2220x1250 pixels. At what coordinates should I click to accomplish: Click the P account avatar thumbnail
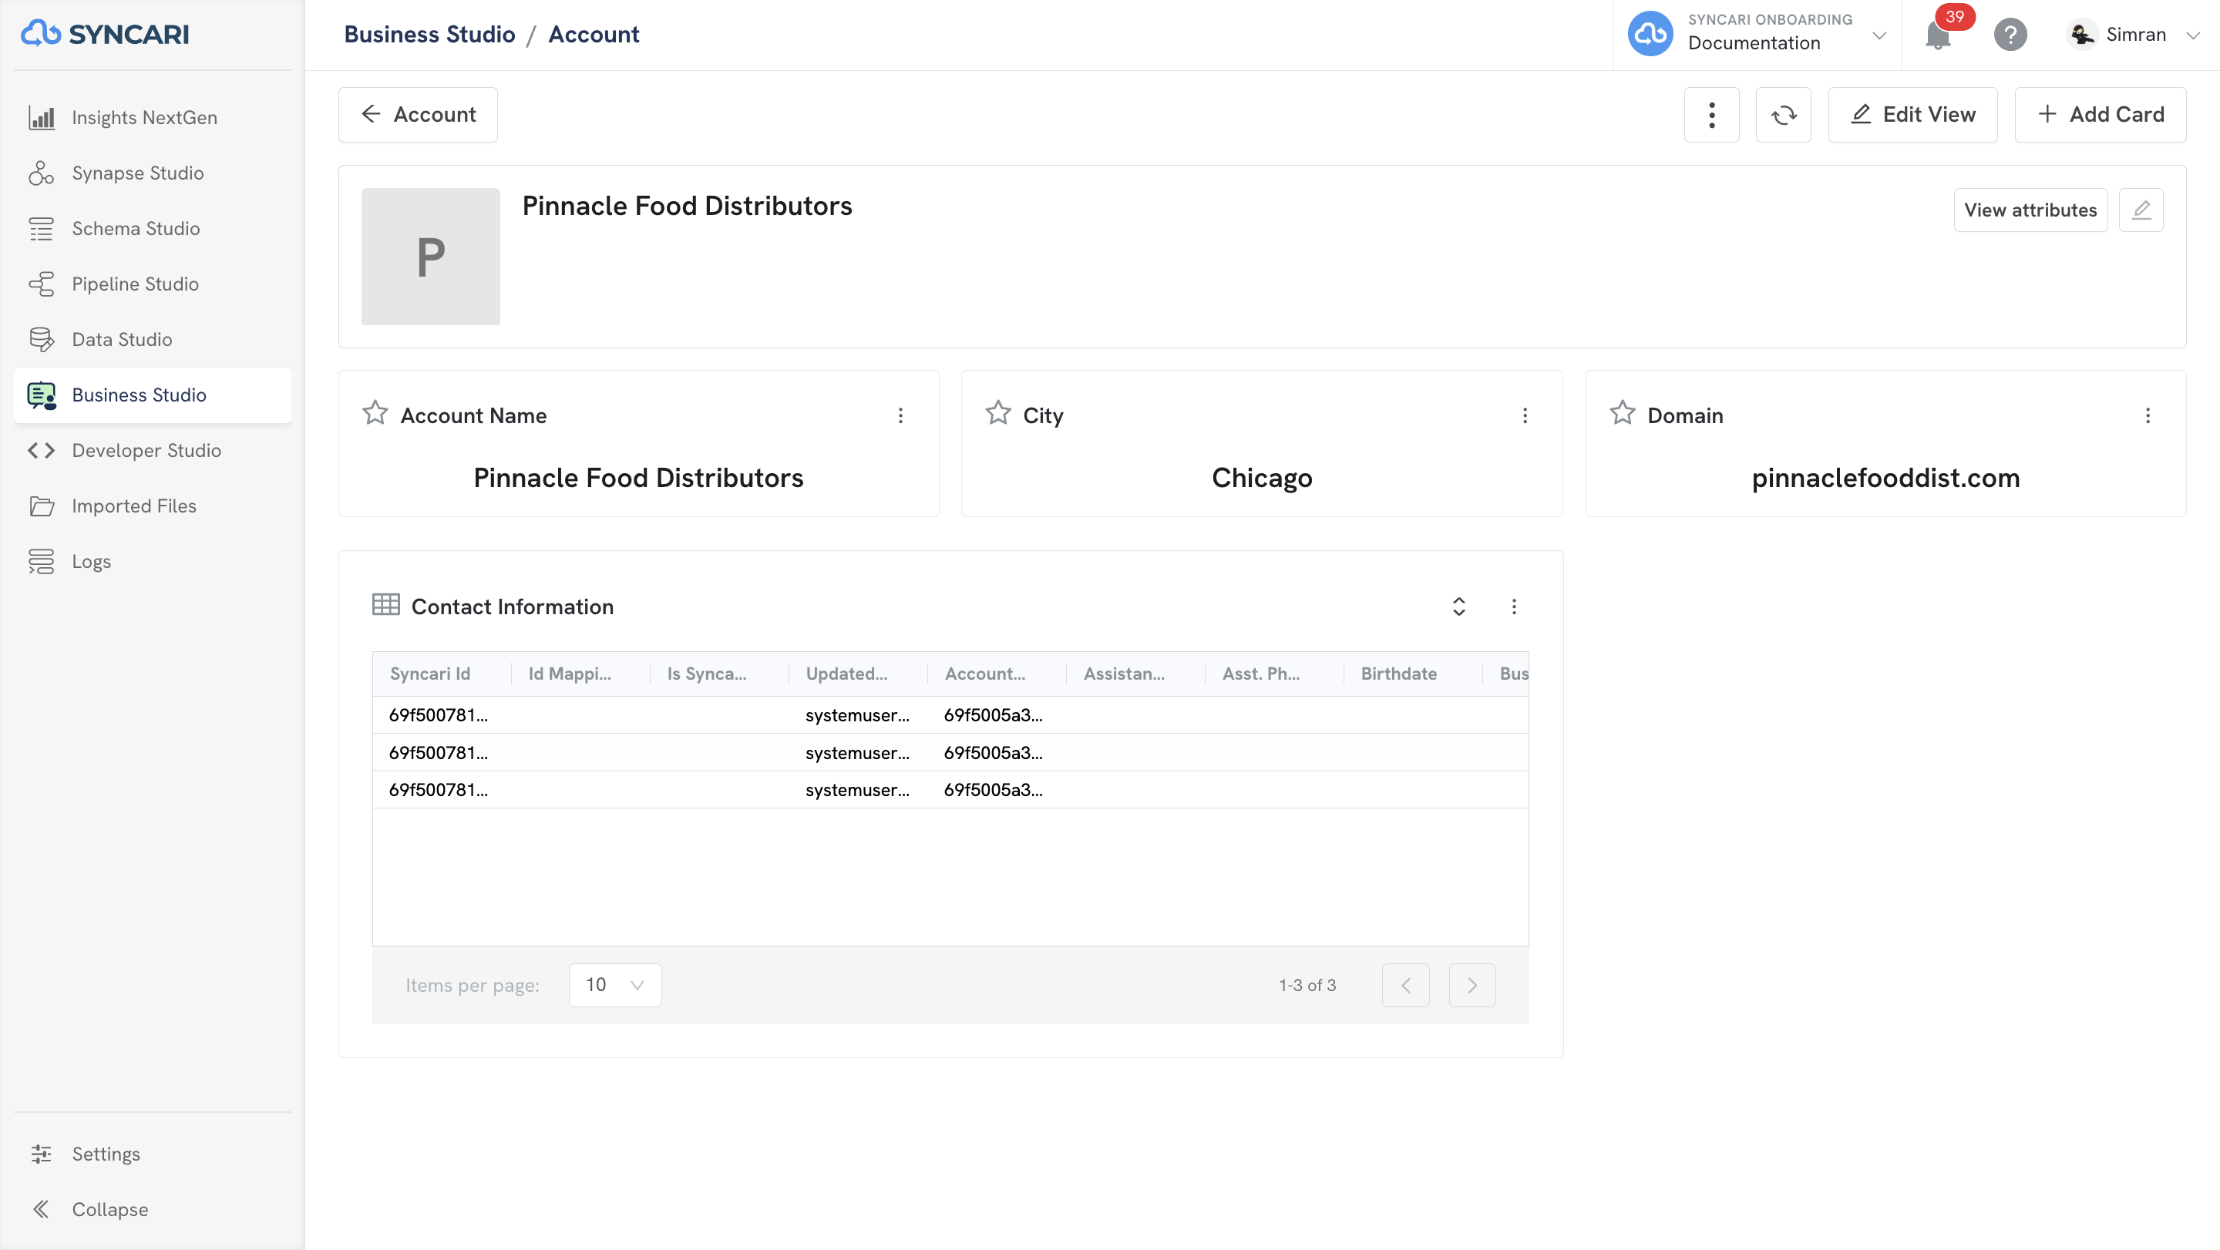click(430, 257)
